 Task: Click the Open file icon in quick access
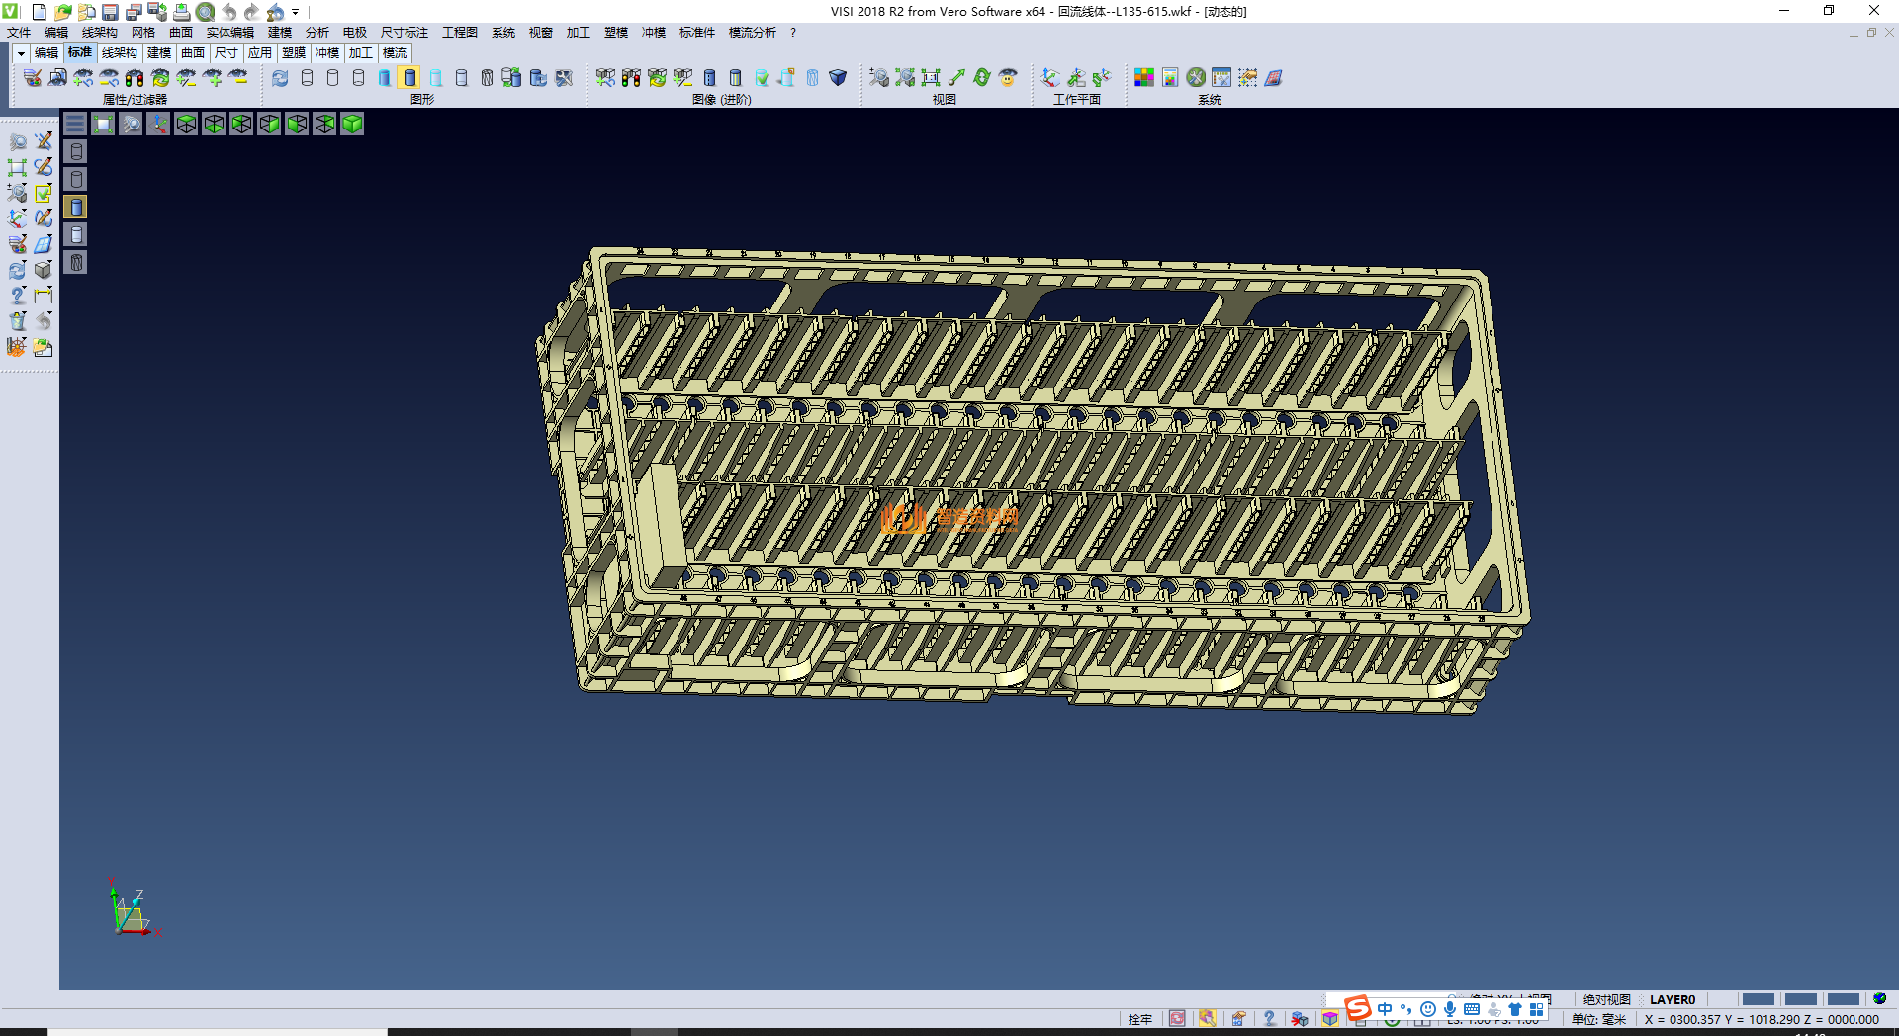click(62, 12)
